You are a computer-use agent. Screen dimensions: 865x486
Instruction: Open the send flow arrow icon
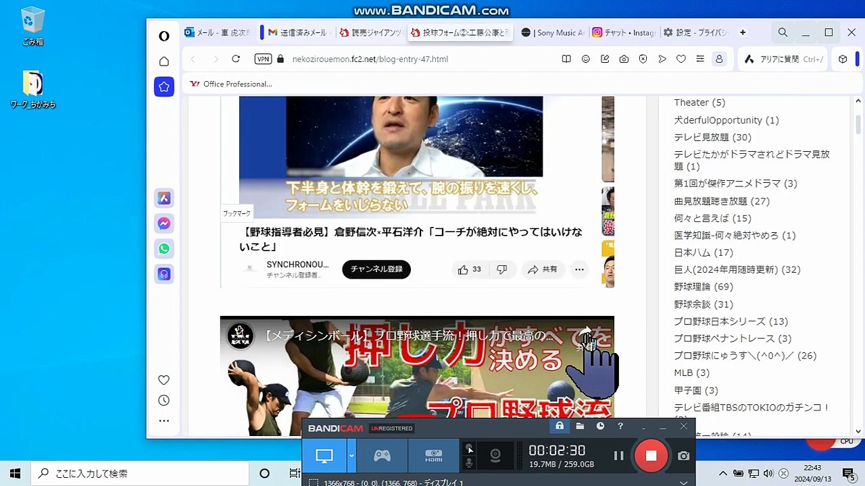[x=662, y=59]
